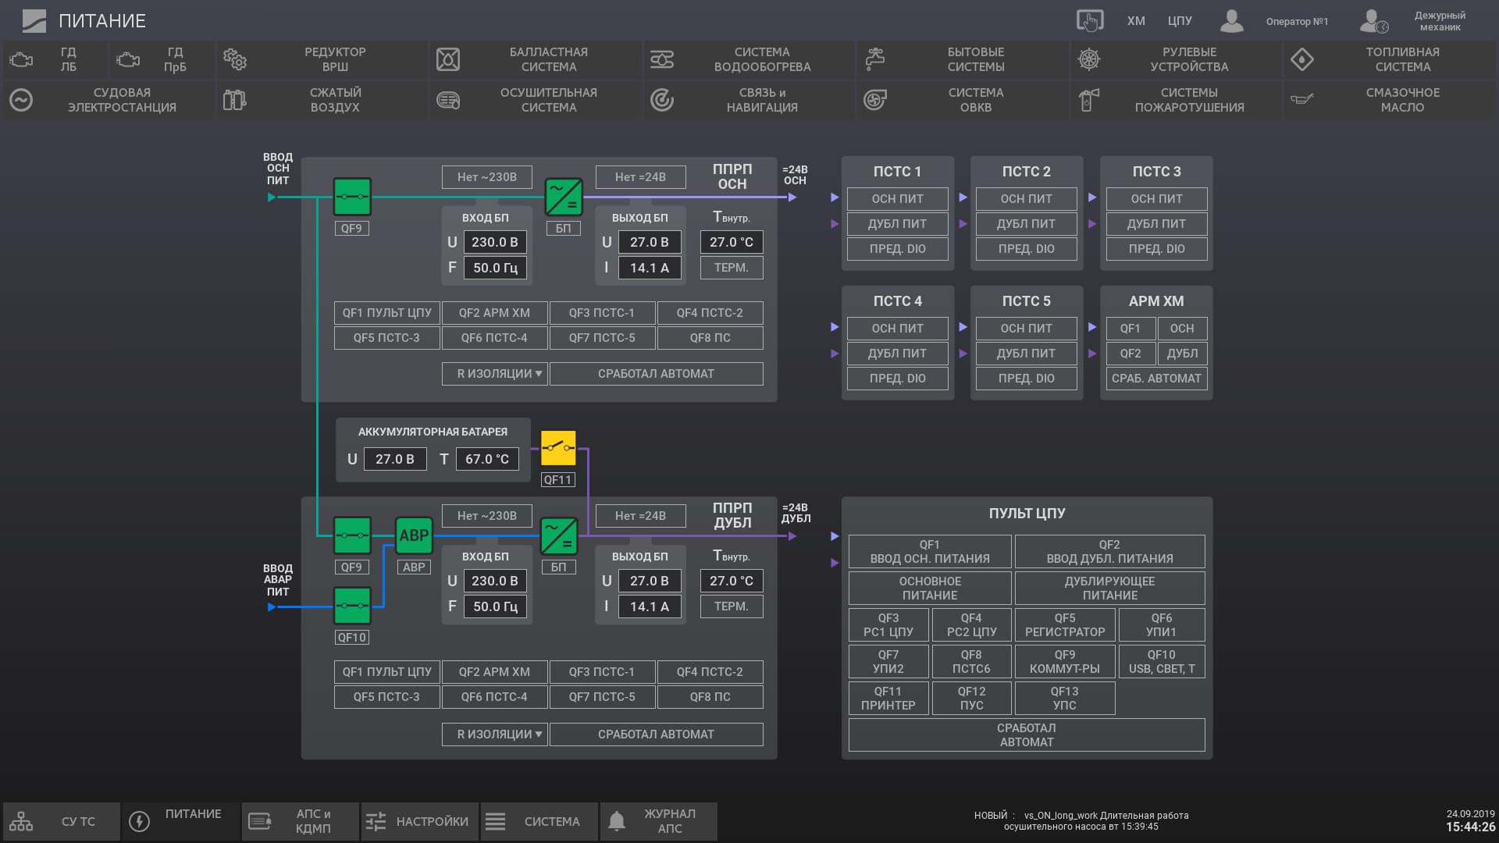Open Системы пожаротушения extinguisher icon
1499x843 pixels.
[1088, 100]
